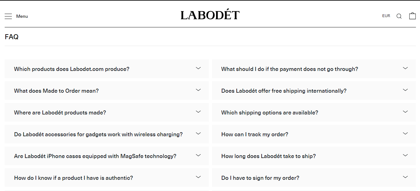
Task: Open the EUR currency selector
Action: pos(386,16)
